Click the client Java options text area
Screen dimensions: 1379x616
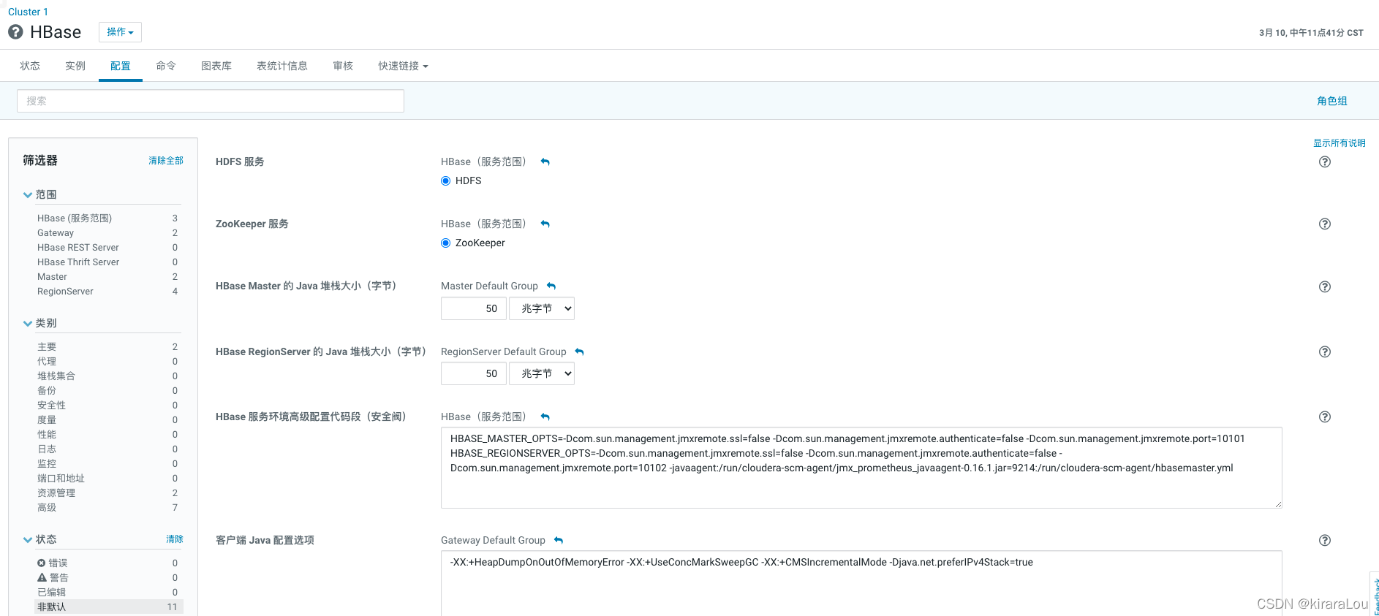click(861, 583)
